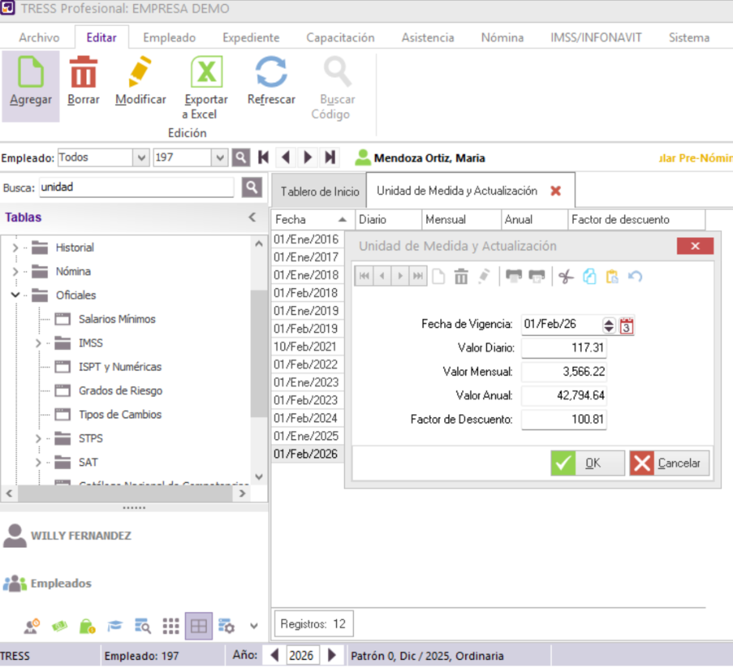Click Exportar a Excel icon
The width and height of the screenshot is (733, 667).
206,74
